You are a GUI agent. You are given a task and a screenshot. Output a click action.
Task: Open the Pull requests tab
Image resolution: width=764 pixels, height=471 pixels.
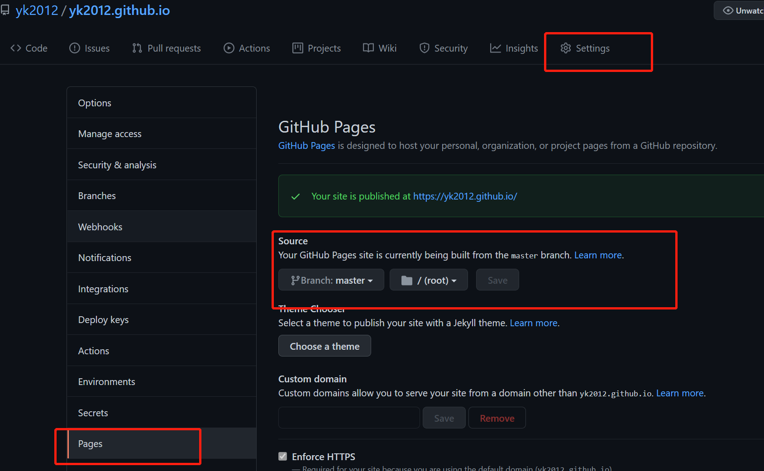(166, 48)
